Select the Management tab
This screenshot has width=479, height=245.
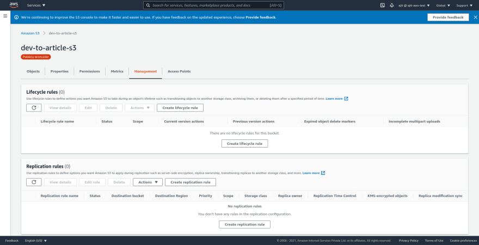[145, 71]
